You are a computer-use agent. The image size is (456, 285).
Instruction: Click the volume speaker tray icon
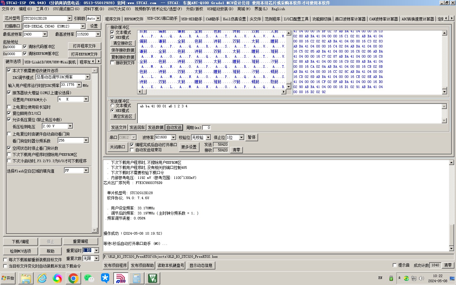(421, 278)
